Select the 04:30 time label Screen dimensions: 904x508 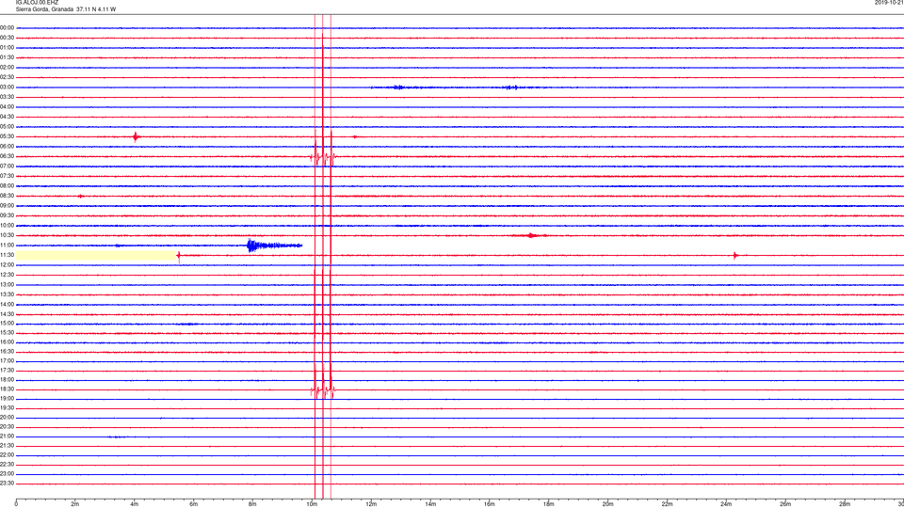point(7,117)
